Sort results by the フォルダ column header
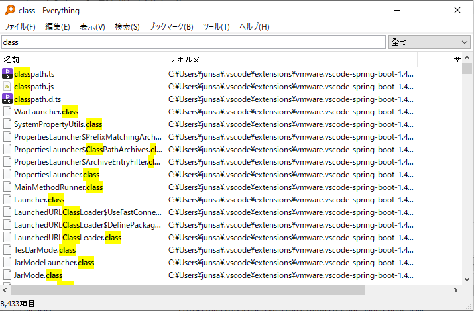 click(x=291, y=60)
